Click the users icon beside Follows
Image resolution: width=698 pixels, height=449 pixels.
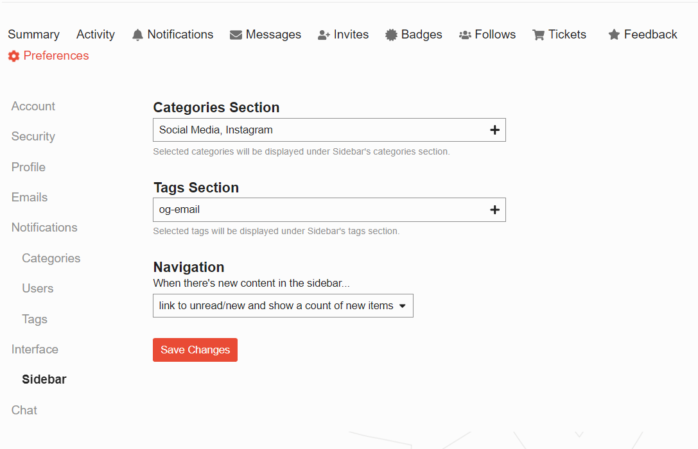pyautogui.click(x=465, y=35)
